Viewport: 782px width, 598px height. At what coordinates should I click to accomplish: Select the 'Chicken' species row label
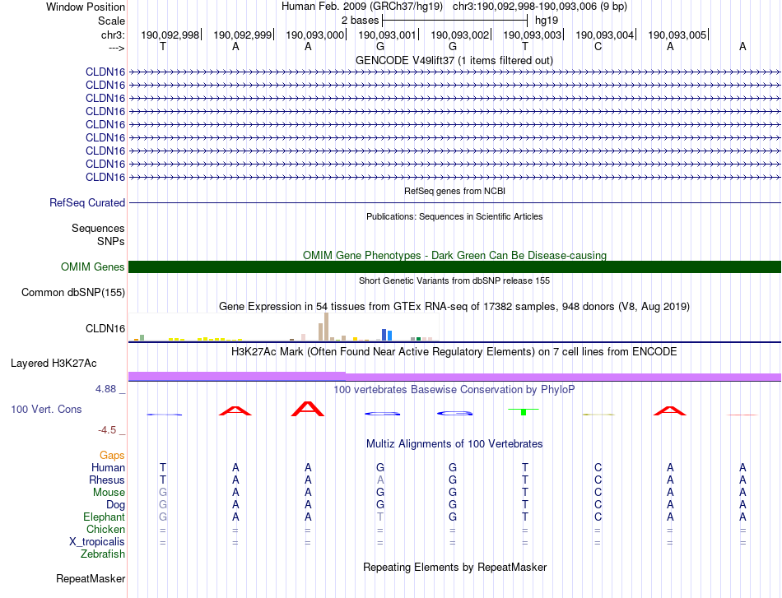pos(105,529)
